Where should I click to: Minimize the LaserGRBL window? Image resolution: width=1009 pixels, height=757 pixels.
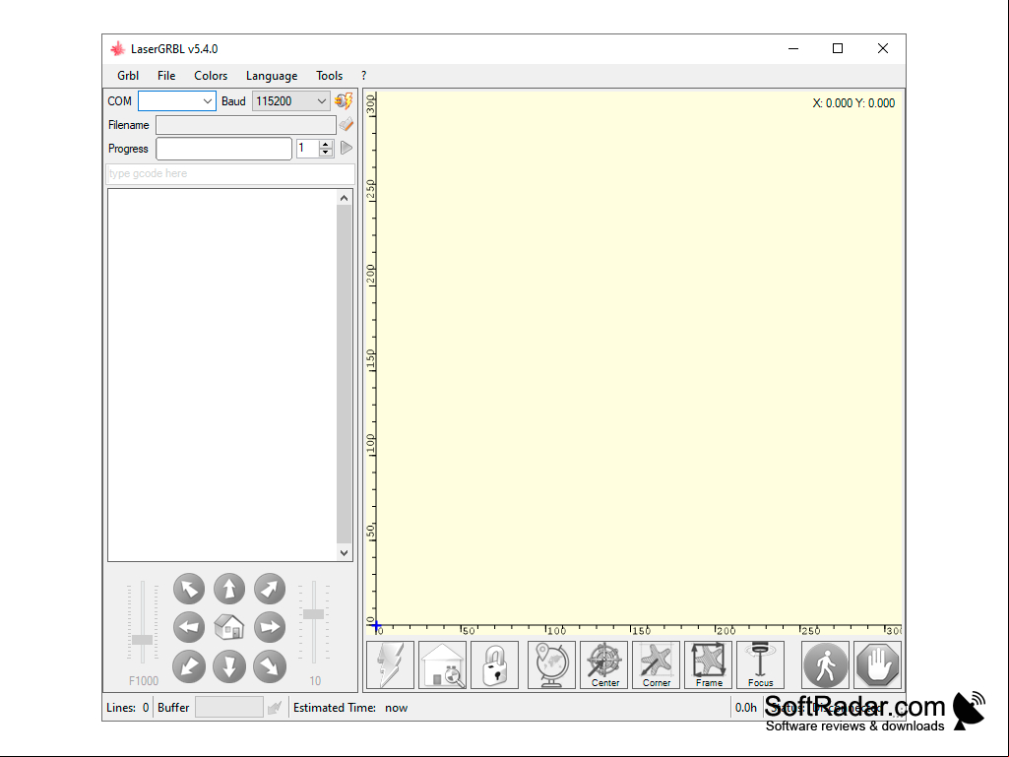coord(793,49)
